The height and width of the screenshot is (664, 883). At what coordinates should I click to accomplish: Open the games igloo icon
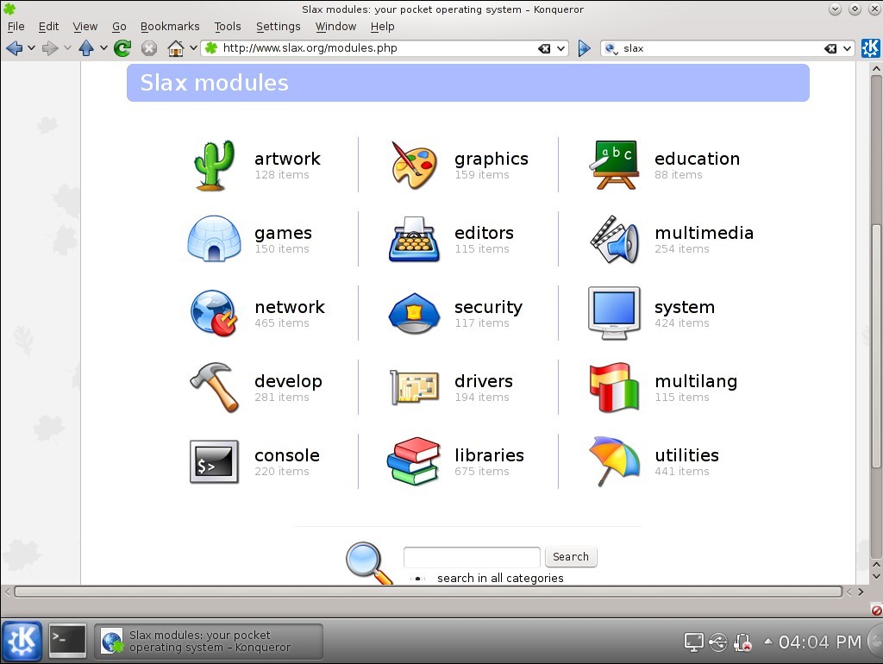click(x=214, y=238)
